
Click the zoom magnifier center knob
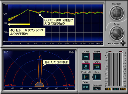(x=117, y=33)
